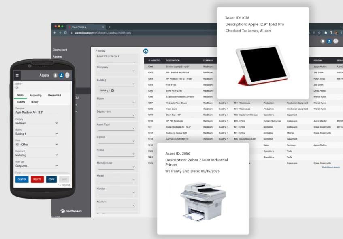Open the Checked Out tab on phone
This screenshot has width=343, height=239.
tap(54, 96)
